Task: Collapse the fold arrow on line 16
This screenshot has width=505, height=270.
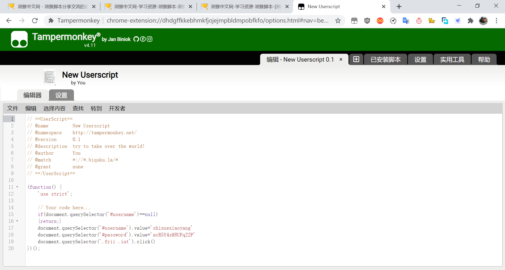Action: point(17,221)
